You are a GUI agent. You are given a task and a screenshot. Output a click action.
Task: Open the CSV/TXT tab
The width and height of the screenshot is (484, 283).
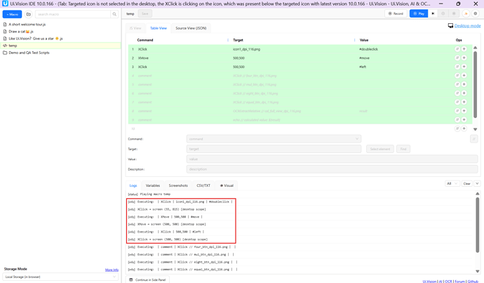(203, 185)
